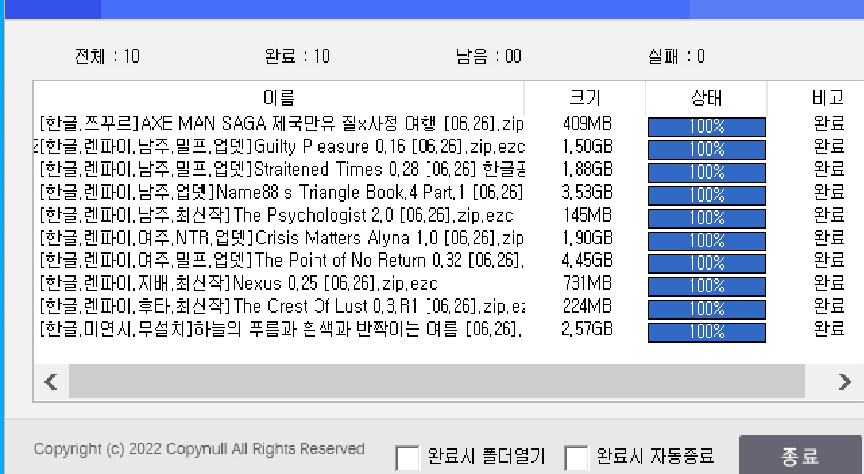Select the Triangle Book 4 Part 1 row
Viewport: 864px width, 474px height.
281,192
